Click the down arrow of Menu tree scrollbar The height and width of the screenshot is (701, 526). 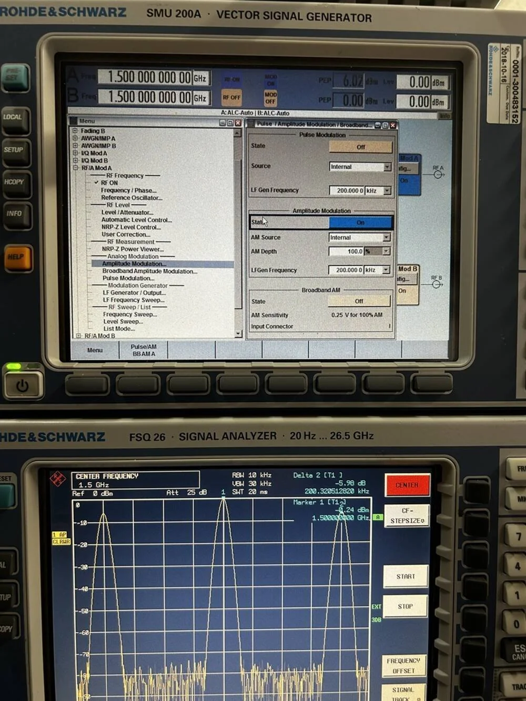coord(238,333)
